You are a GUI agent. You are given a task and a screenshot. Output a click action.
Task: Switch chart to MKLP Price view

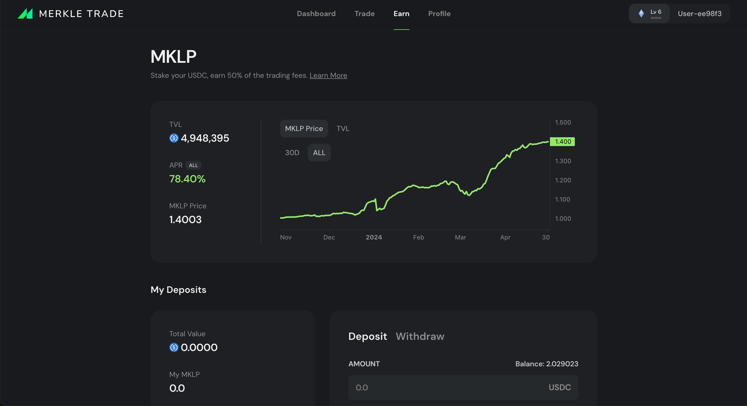[304, 128]
